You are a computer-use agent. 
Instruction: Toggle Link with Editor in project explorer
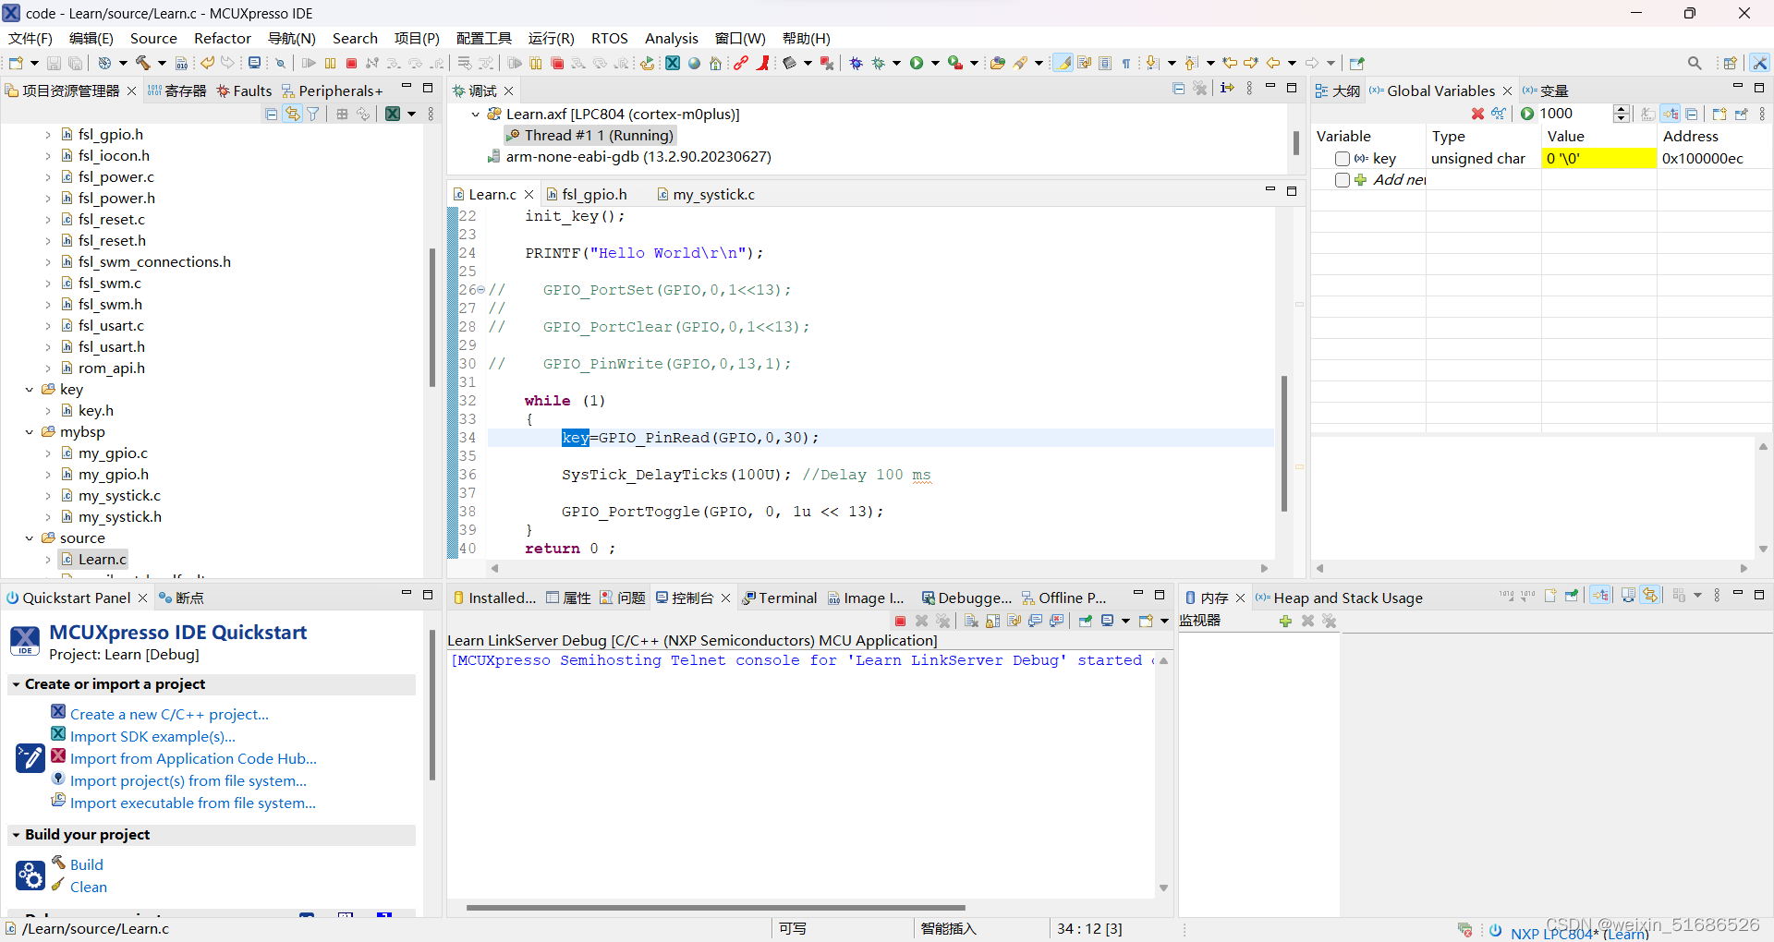293,114
